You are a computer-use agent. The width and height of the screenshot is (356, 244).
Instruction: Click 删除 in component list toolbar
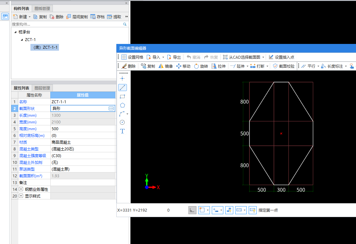coord(56,17)
